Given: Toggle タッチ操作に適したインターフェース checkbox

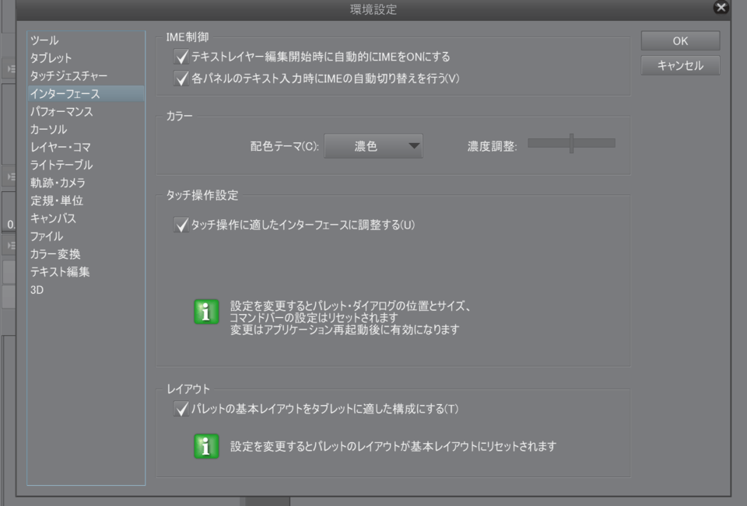Looking at the screenshot, I should click(181, 225).
